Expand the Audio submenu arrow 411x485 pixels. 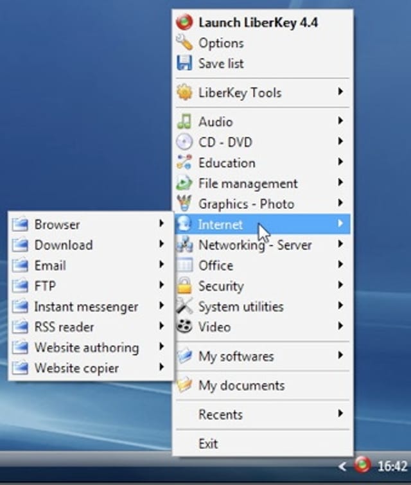340,121
